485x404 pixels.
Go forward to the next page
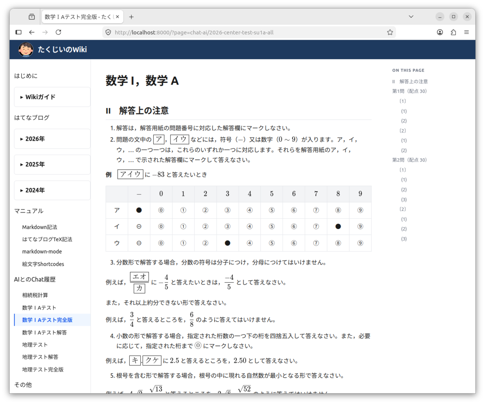(x=45, y=32)
